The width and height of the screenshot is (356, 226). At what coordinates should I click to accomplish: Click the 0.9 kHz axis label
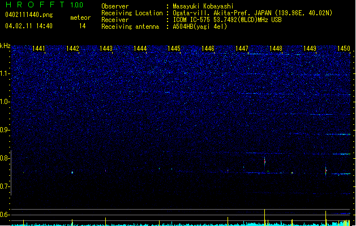pyautogui.click(x=5, y=130)
